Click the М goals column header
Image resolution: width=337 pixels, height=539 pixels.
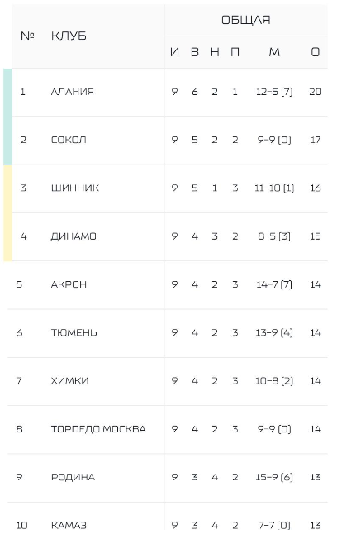(x=274, y=52)
